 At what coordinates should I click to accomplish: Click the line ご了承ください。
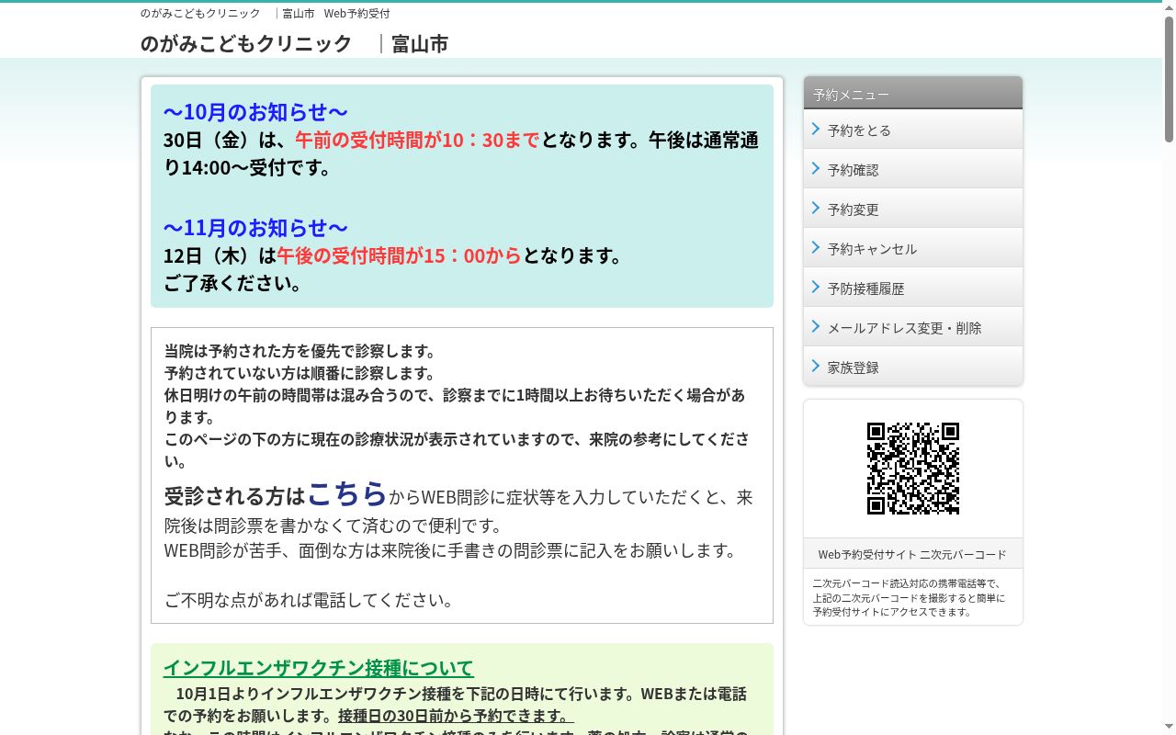pos(233,284)
